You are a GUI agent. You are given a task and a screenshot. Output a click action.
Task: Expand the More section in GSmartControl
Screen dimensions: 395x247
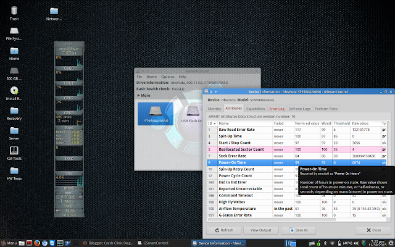click(x=144, y=96)
